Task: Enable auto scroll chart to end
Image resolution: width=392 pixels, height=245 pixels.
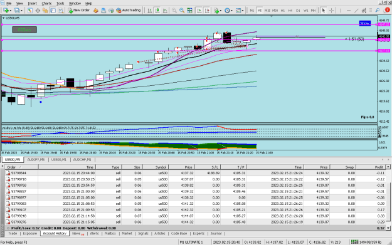Action: pos(199,11)
